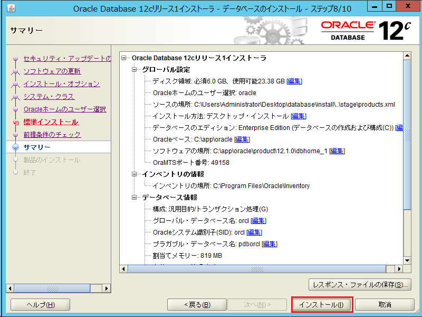
Task: Click the blue current-step bullet for サマリー
Action: pos(16,147)
